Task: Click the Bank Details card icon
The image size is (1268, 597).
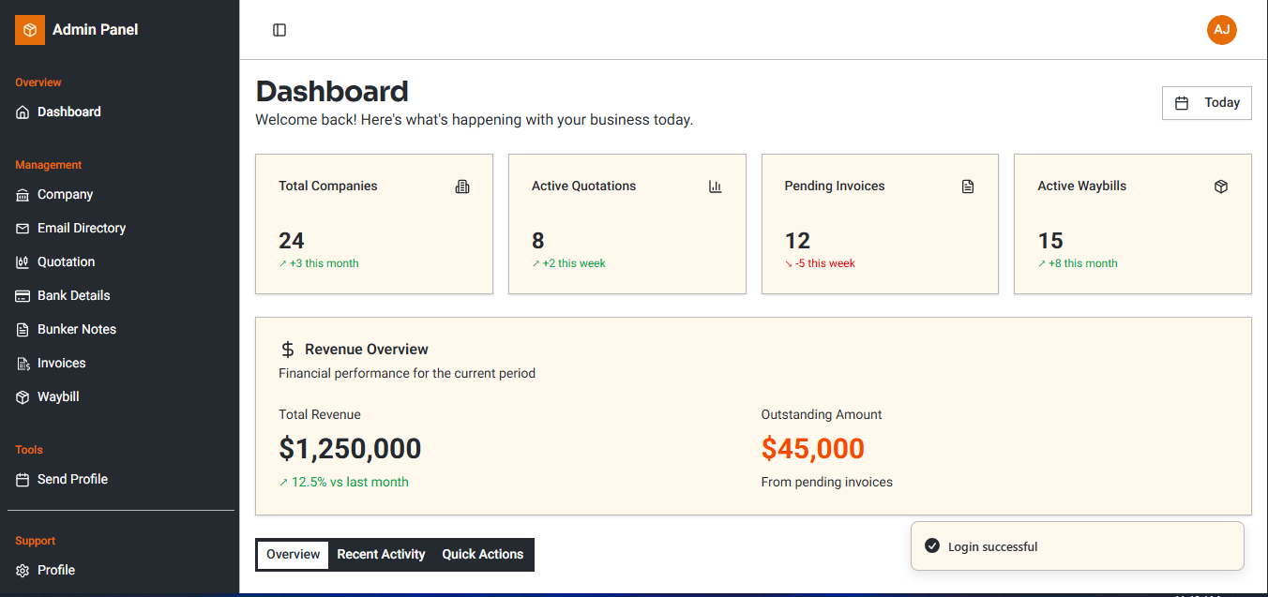Action: (21, 295)
